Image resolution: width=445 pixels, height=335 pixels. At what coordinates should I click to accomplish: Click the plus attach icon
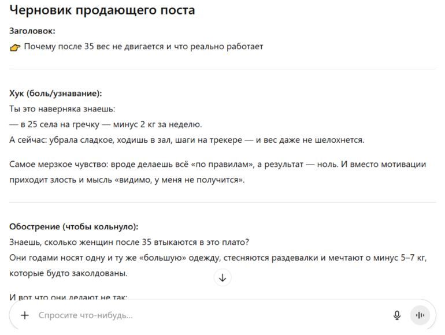(x=25, y=315)
